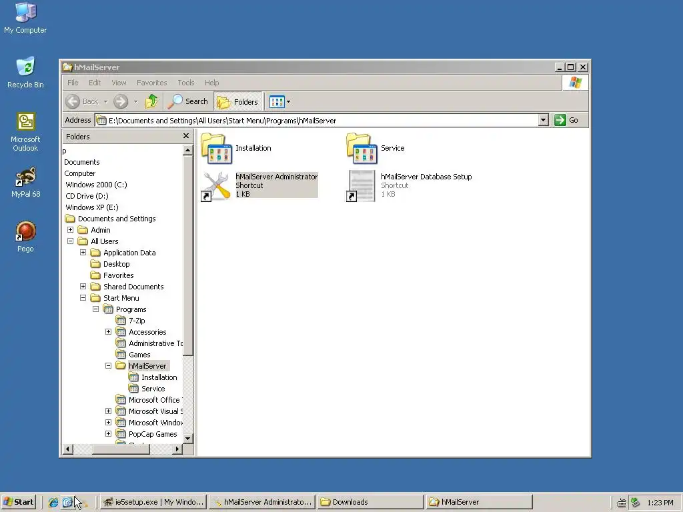The height and width of the screenshot is (512, 683).
Task: Switch to ie5setup.exe taskbar window
Action: click(x=153, y=502)
